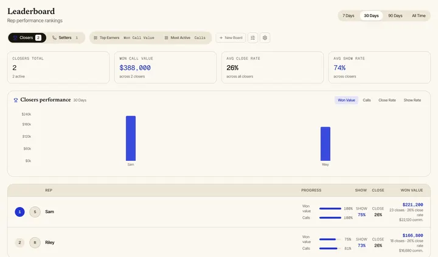Open the Top Earners board
The width and height of the screenshot is (438, 257).
(123, 38)
